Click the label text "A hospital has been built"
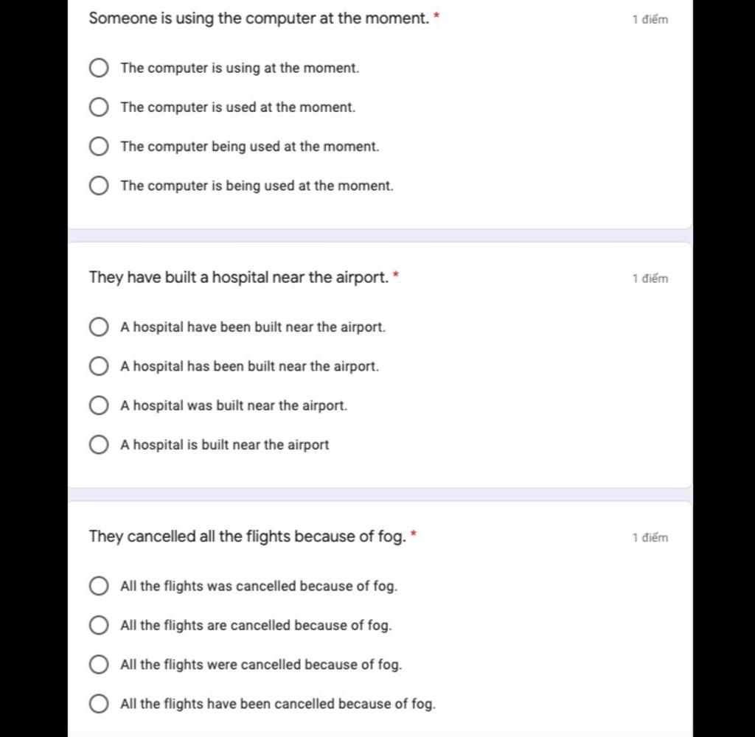 tap(249, 366)
